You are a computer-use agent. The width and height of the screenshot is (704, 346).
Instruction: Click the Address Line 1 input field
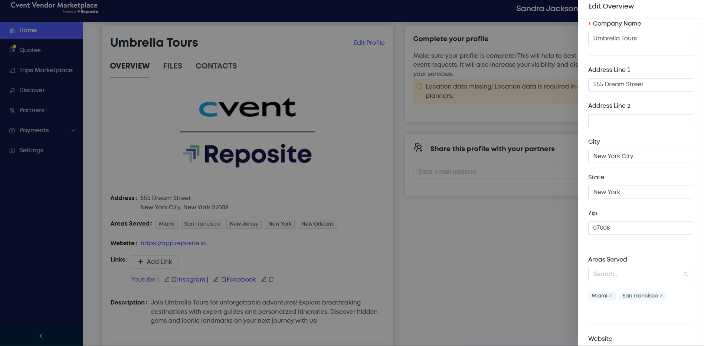tap(641, 84)
